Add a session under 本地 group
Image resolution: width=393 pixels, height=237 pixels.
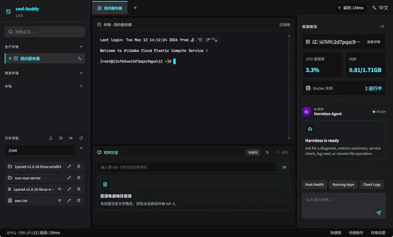click(x=81, y=86)
